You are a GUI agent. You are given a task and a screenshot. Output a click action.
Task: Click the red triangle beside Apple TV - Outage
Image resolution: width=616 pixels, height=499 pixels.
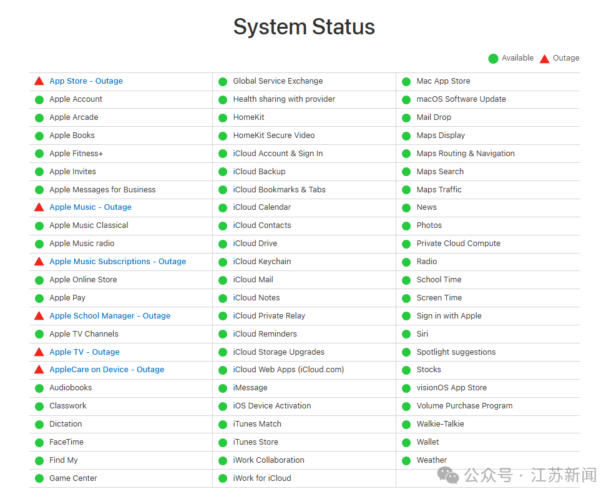coord(39,352)
